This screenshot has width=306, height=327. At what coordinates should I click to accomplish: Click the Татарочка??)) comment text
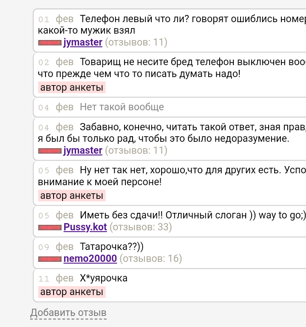[112, 247]
